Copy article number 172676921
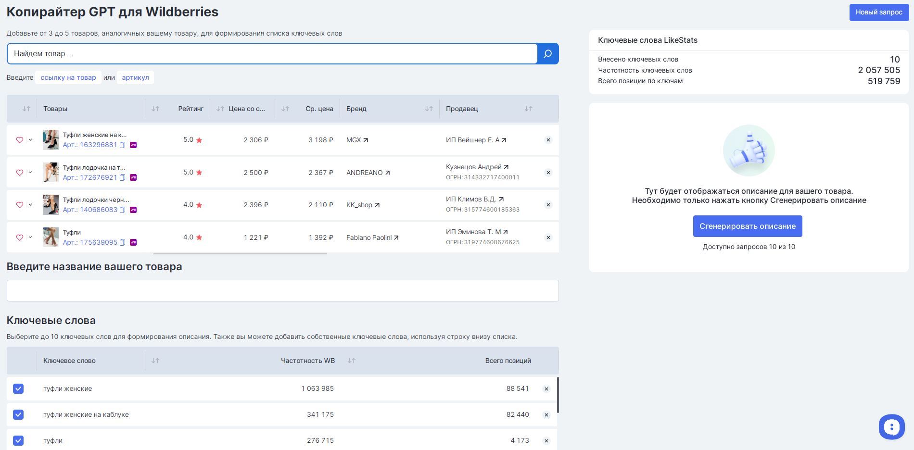This screenshot has height=450, width=914. pyautogui.click(x=122, y=177)
